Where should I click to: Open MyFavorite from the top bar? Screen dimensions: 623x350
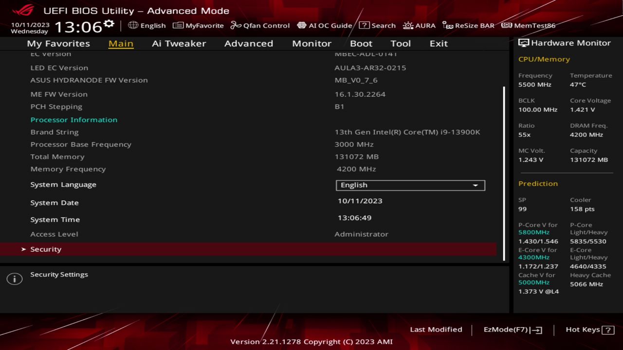point(198,25)
